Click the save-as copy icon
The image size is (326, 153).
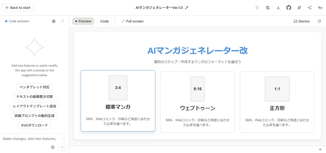click(268, 8)
